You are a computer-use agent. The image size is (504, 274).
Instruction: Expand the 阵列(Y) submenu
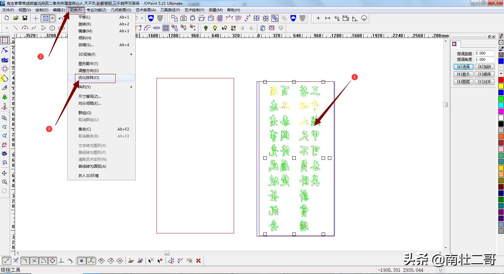pyautogui.click(x=102, y=87)
